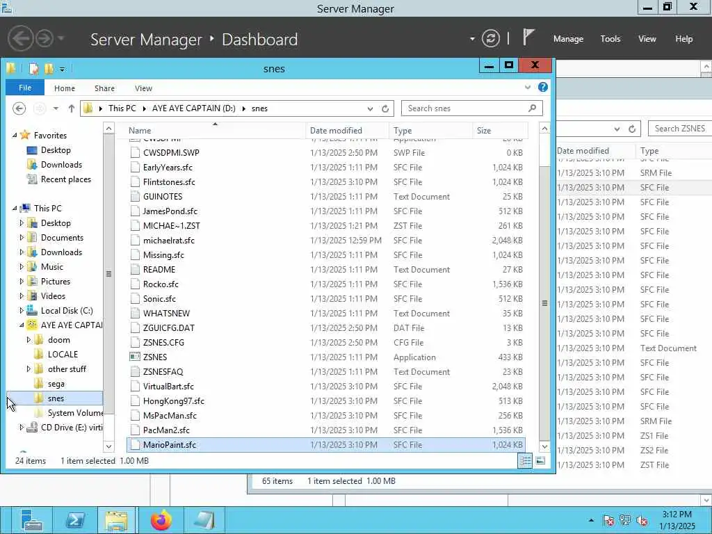Open the Tools menu in Server Manager
The height and width of the screenshot is (534, 712).
pos(610,39)
